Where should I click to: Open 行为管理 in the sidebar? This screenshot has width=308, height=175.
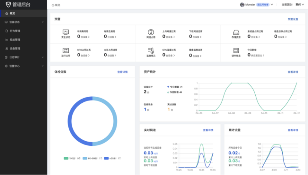pyautogui.click(x=15, y=31)
